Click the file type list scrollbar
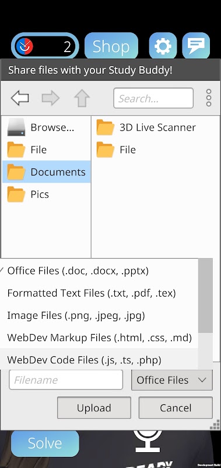The image size is (221, 468). (205, 295)
